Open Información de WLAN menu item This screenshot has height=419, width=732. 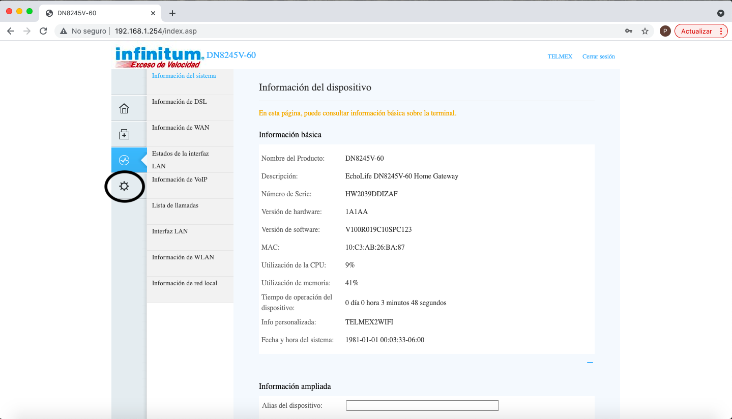[183, 257]
